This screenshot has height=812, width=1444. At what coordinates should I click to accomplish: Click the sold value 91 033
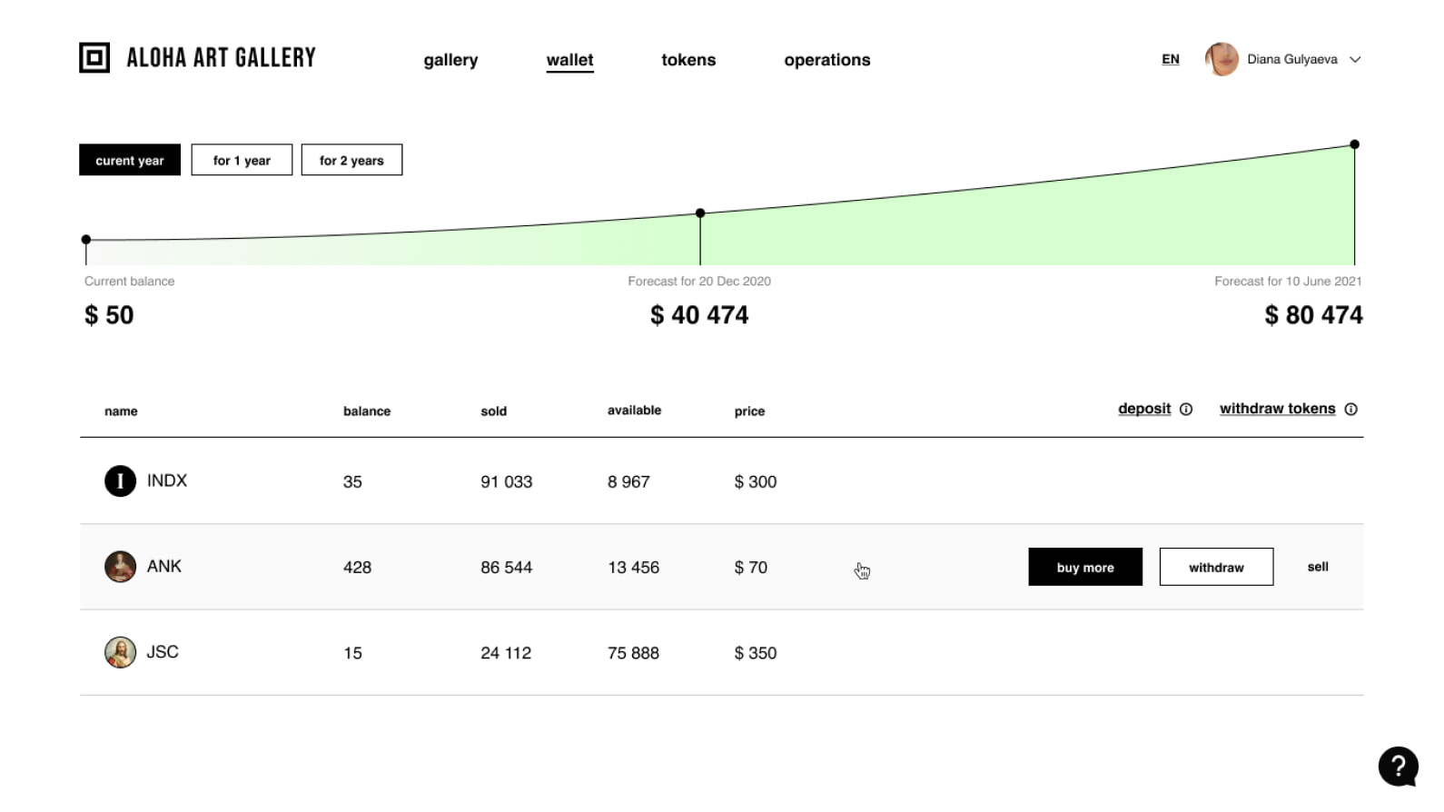pyautogui.click(x=506, y=482)
